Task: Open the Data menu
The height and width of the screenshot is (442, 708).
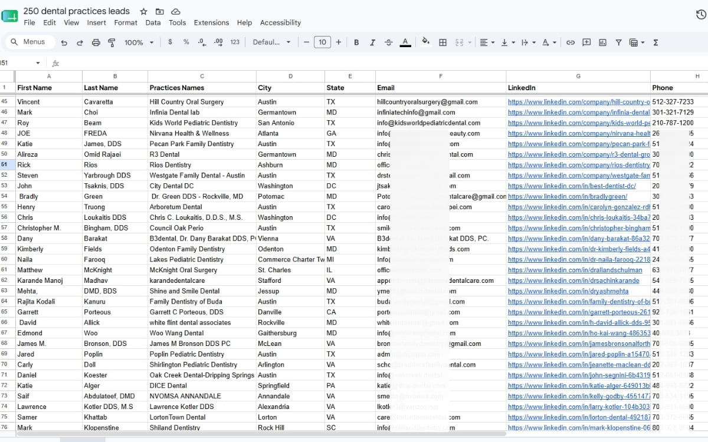Action: pyautogui.click(x=153, y=22)
